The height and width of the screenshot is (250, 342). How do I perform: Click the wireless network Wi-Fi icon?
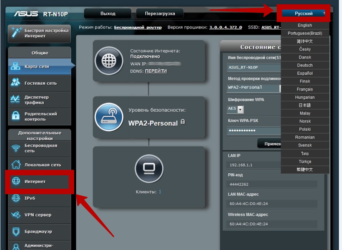coord(16,148)
